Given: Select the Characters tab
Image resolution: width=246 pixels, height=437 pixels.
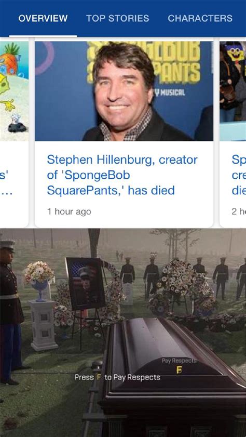Looking at the screenshot, I should 200,18.
